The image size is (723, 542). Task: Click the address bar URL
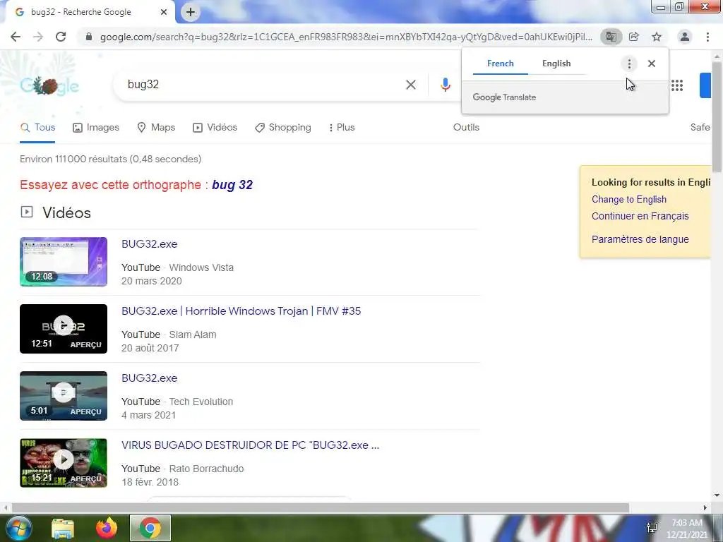pyautogui.click(x=346, y=37)
